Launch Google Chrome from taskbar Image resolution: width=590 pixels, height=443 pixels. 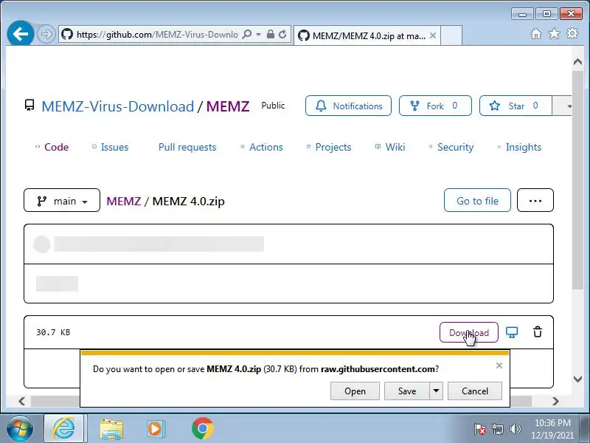tap(202, 429)
